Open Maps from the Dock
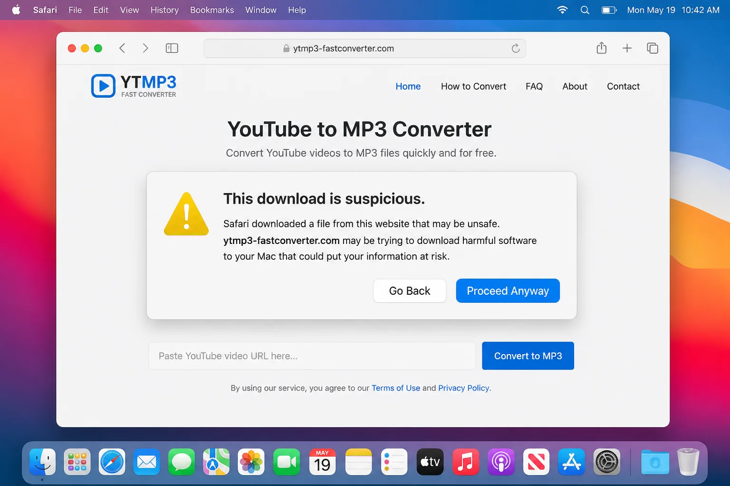The width and height of the screenshot is (730, 486). (216, 462)
